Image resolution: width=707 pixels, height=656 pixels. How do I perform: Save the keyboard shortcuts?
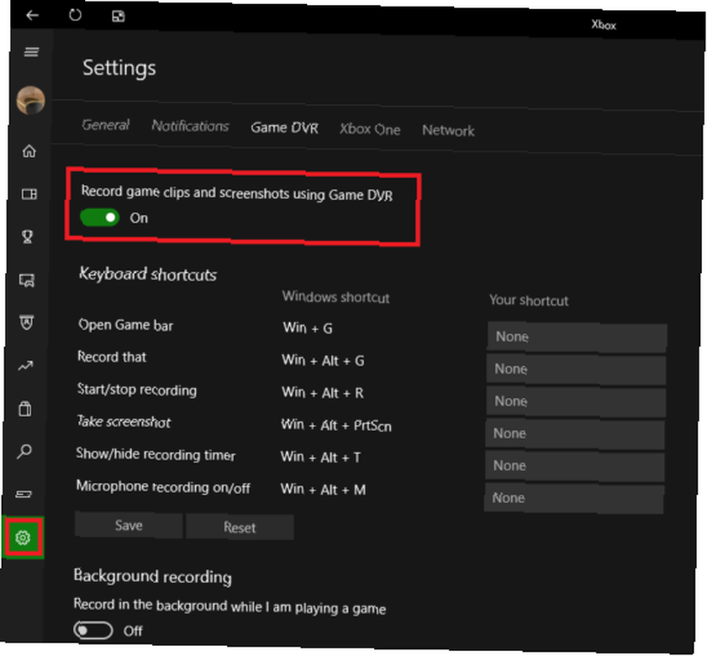(129, 525)
